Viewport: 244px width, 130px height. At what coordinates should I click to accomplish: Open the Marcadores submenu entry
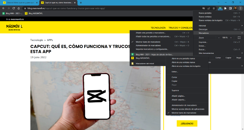(x=204, y=33)
